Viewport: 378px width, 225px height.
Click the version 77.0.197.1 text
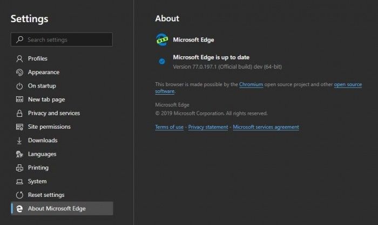tap(227, 67)
